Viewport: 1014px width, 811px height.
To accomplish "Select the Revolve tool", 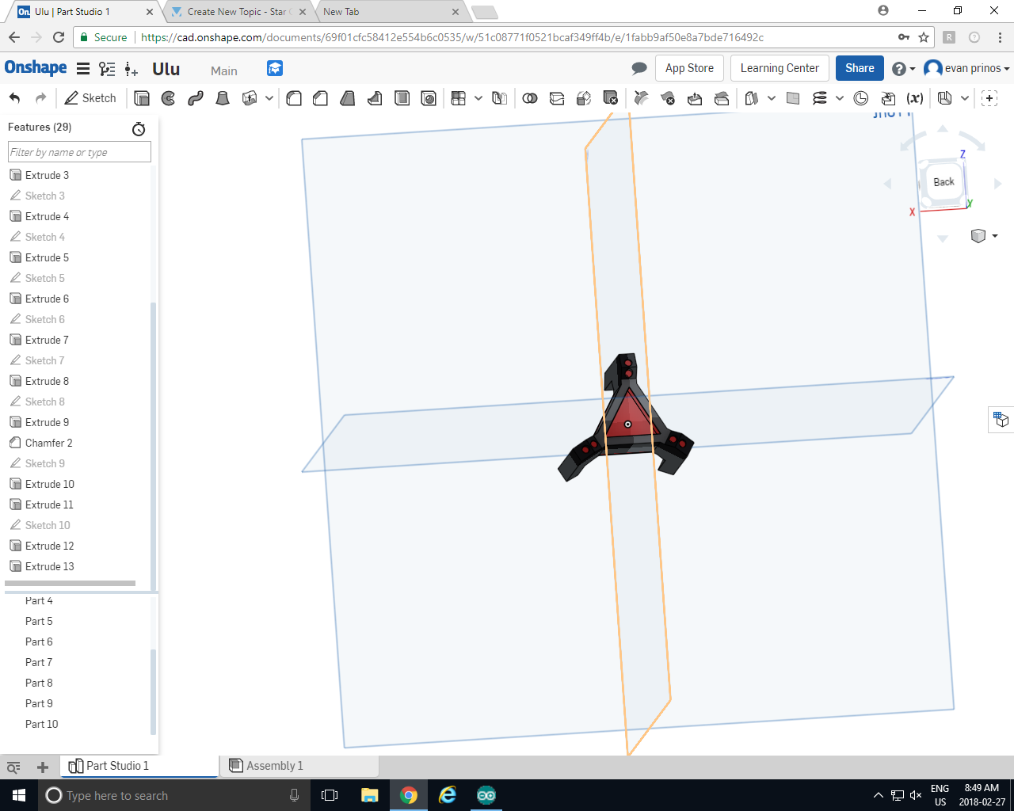I will [168, 98].
